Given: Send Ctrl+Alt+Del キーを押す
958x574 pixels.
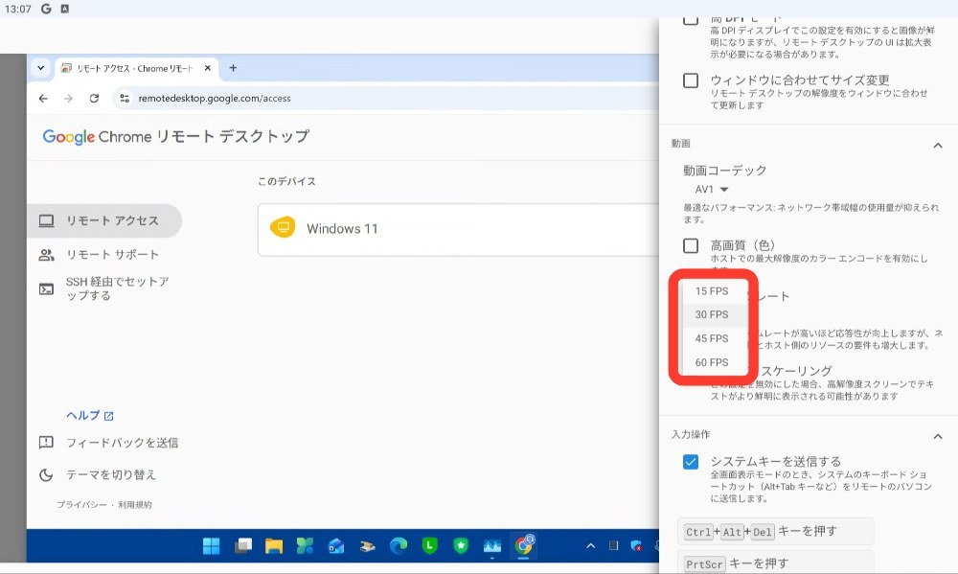Looking at the screenshot, I should pyautogui.click(x=776, y=531).
